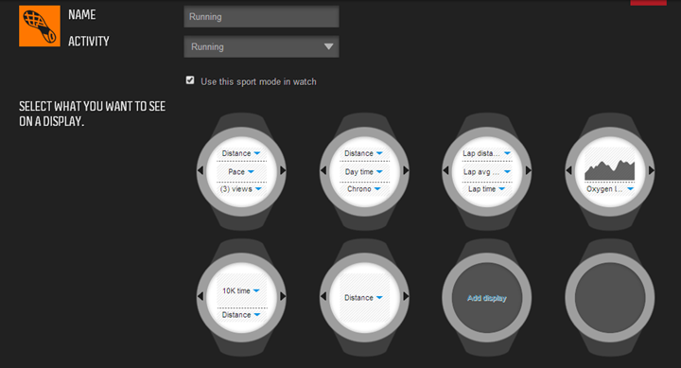681x368 pixels.
Task: Open the Chrono field dropdown
Action: (x=363, y=189)
